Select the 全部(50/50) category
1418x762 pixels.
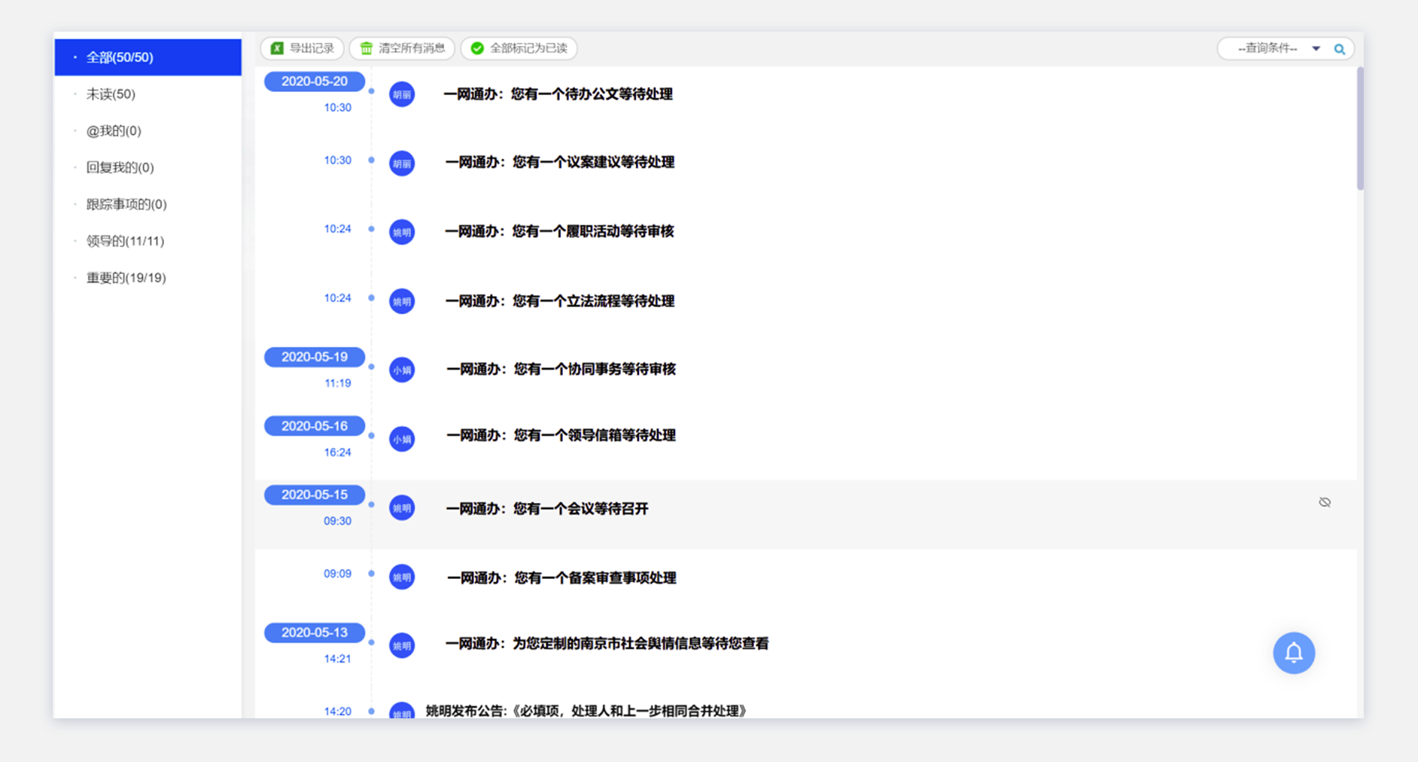(120, 57)
